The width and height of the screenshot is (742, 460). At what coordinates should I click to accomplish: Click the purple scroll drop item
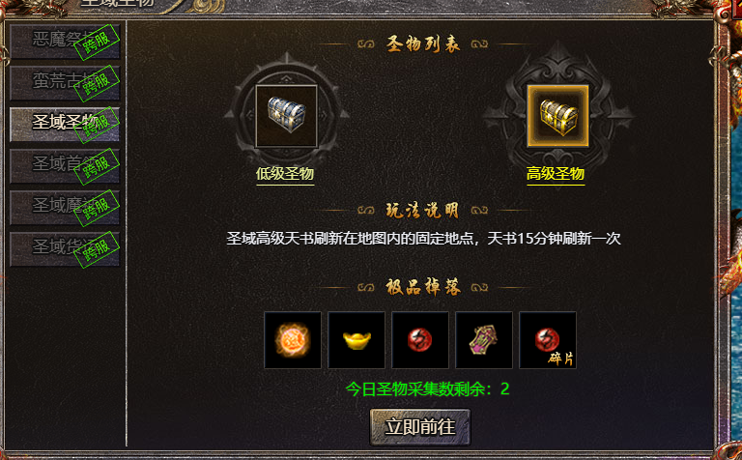coord(484,340)
